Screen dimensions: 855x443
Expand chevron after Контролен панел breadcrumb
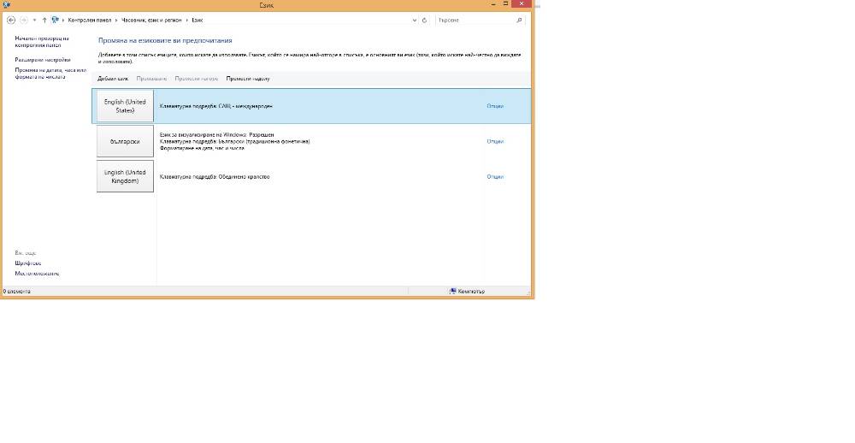click(116, 21)
